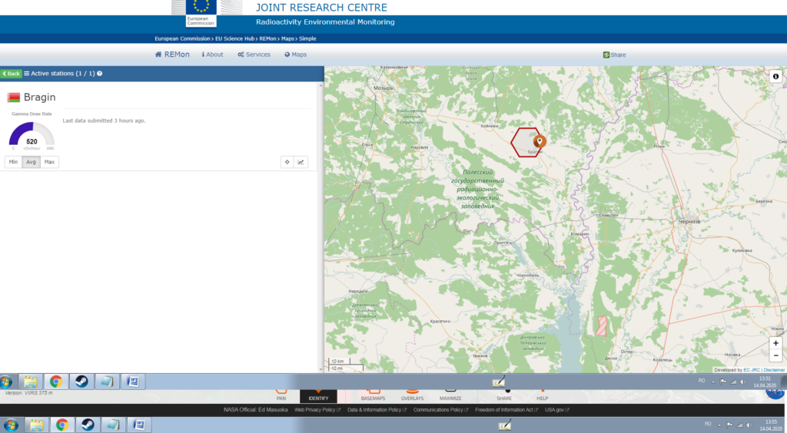Click the Simple breadcrumb entry

click(x=307, y=38)
